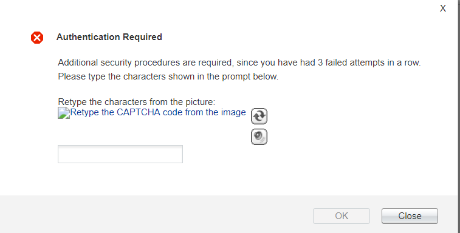Play the audio CAPTCHA with the speaker icon
Screen dimensions: 460x233
click(259, 137)
